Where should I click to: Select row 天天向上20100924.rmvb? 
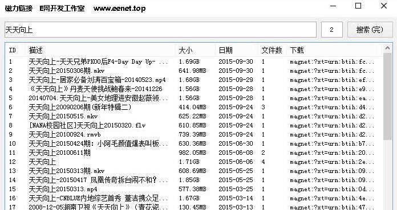point(194,134)
